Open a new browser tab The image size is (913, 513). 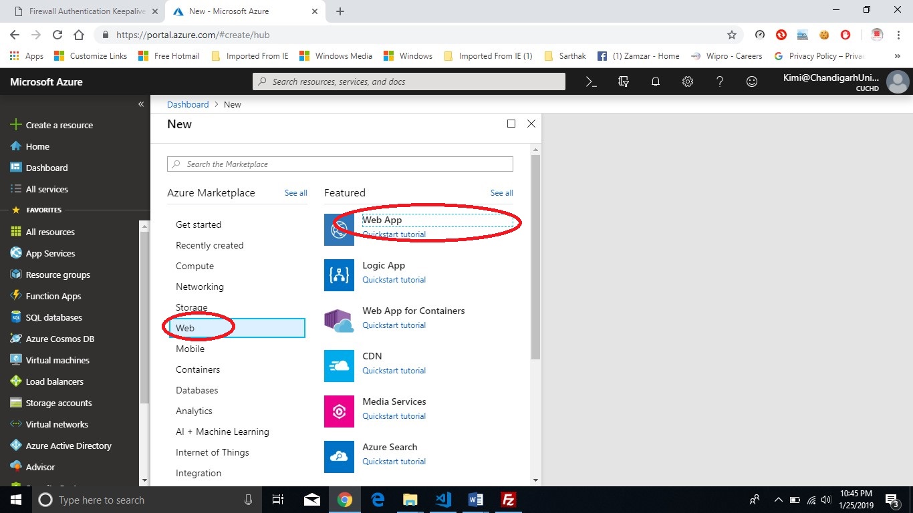[x=340, y=11]
